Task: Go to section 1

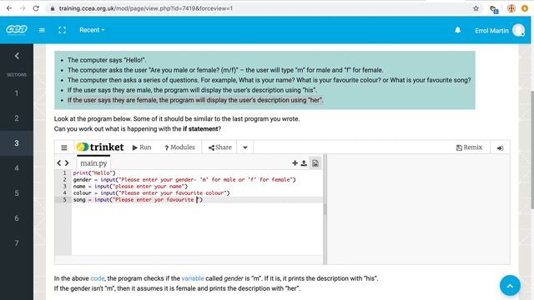Action: point(17,93)
